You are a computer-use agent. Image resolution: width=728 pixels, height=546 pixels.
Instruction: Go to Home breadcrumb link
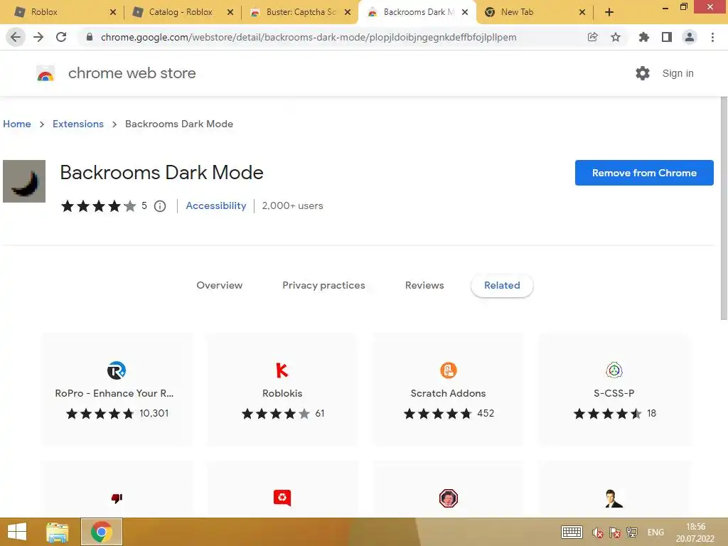point(17,124)
